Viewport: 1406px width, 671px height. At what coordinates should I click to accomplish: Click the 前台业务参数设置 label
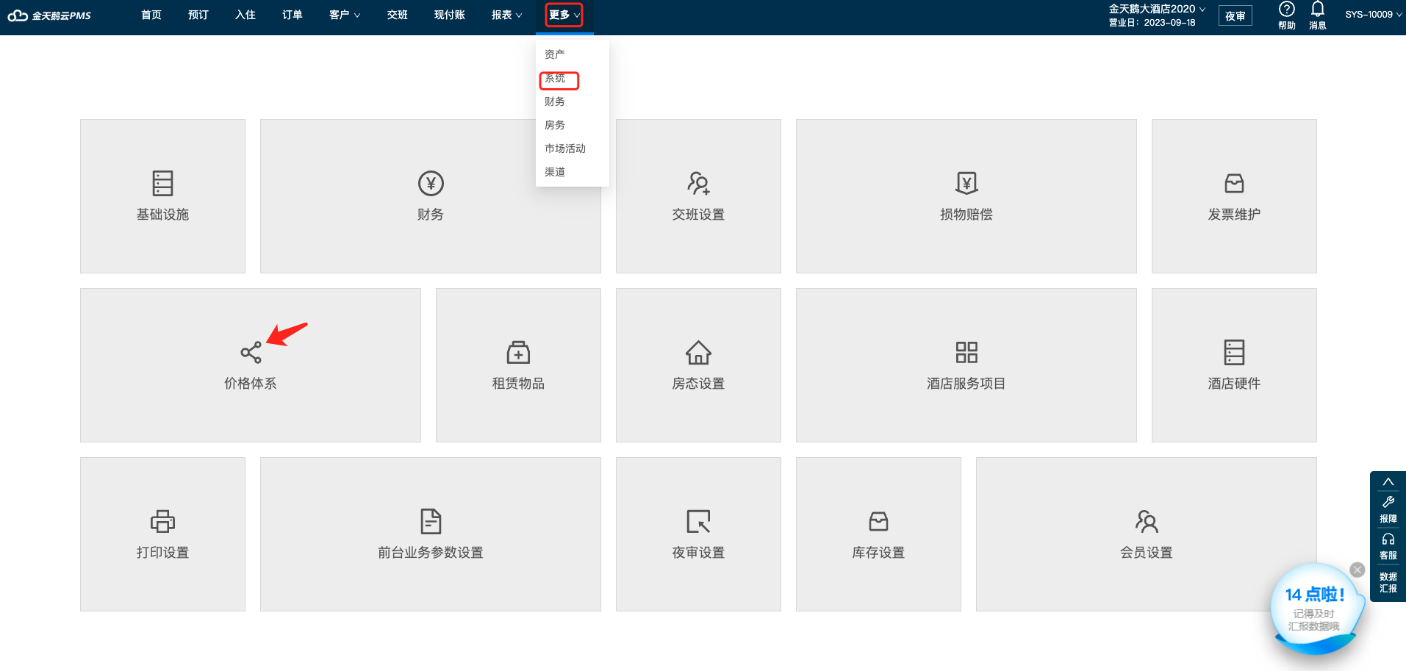431,553
